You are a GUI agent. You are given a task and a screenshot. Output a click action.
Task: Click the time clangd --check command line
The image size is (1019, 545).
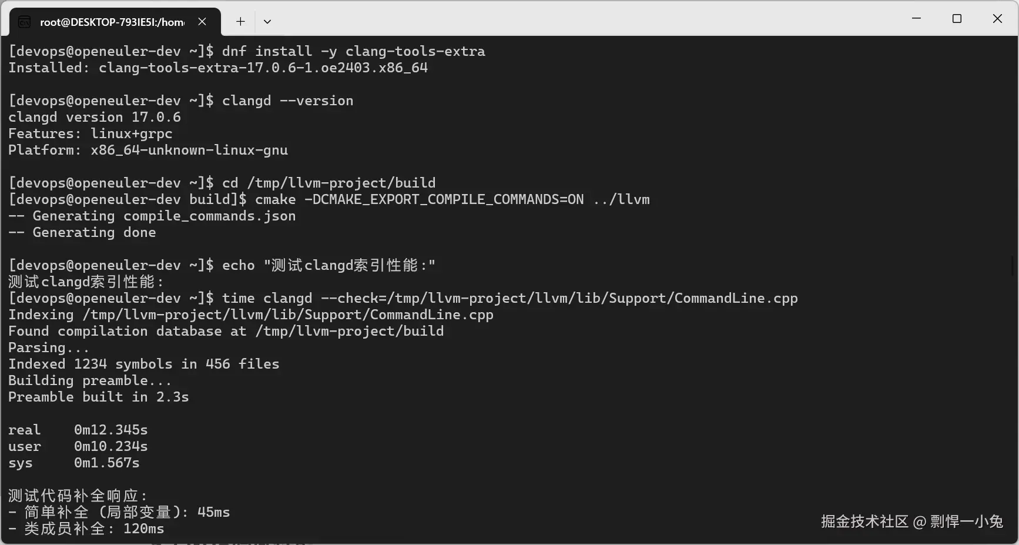[x=509, y=298]
